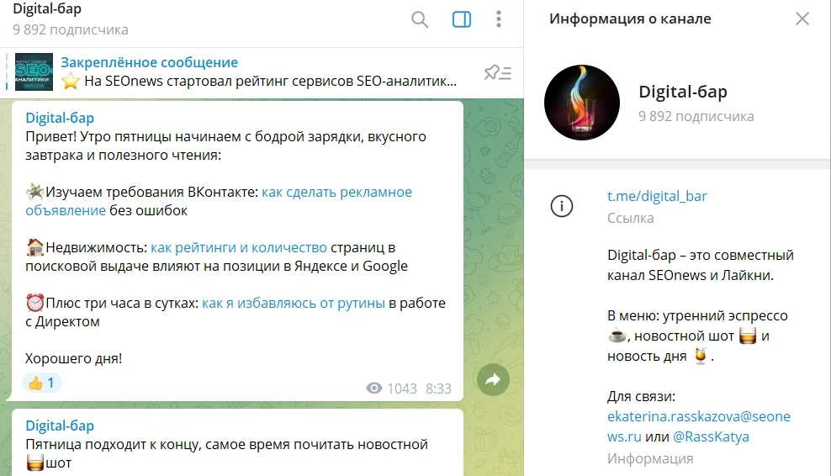
Task: Click the Digital-бар title in chat header
Action: tap(47, 9)
